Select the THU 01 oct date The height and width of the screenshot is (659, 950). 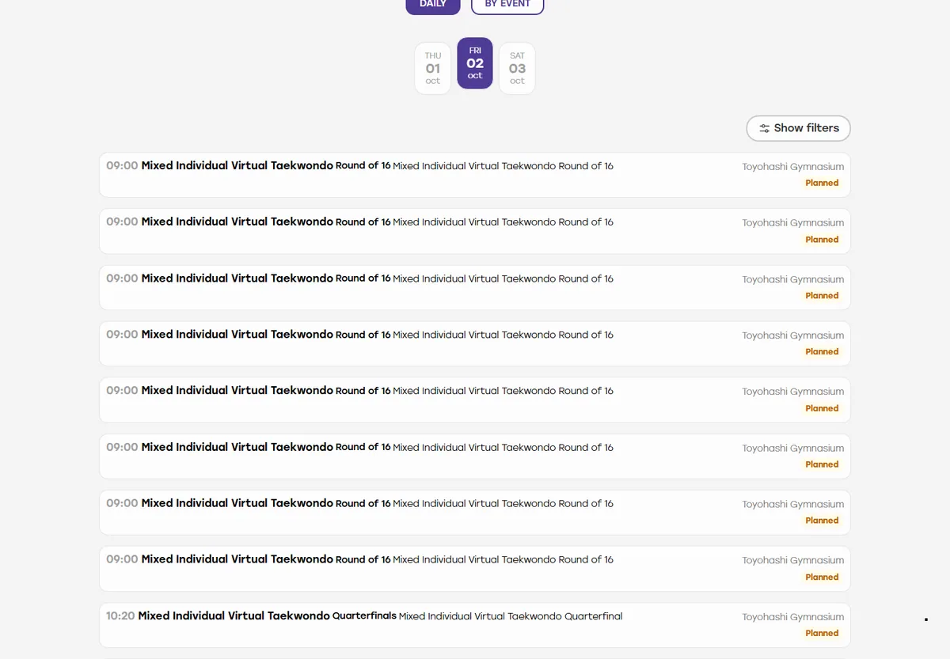[x=433, y=68]
